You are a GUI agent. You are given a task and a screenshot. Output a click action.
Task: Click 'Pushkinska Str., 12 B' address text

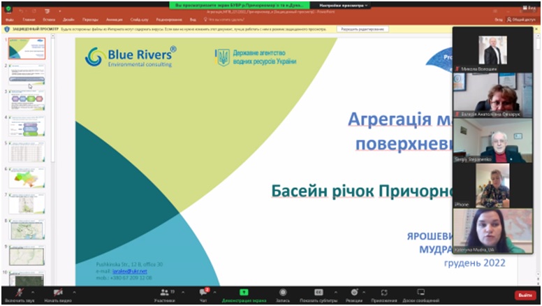coord(129,264)
